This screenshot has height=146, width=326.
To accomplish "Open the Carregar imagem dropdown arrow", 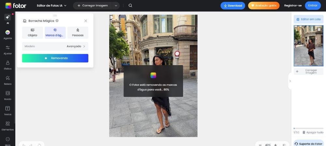I will click(x=116, y=6).
